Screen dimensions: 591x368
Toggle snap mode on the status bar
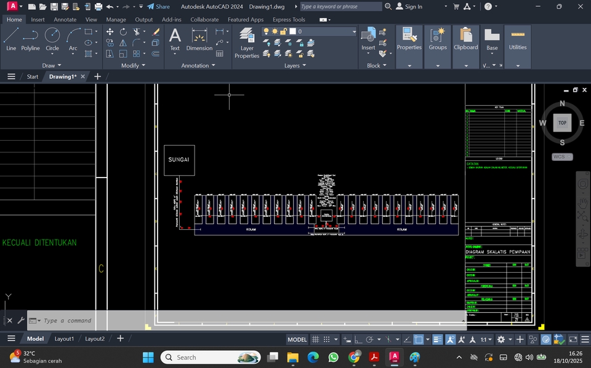pyautogui.click(x=328, y=339)
